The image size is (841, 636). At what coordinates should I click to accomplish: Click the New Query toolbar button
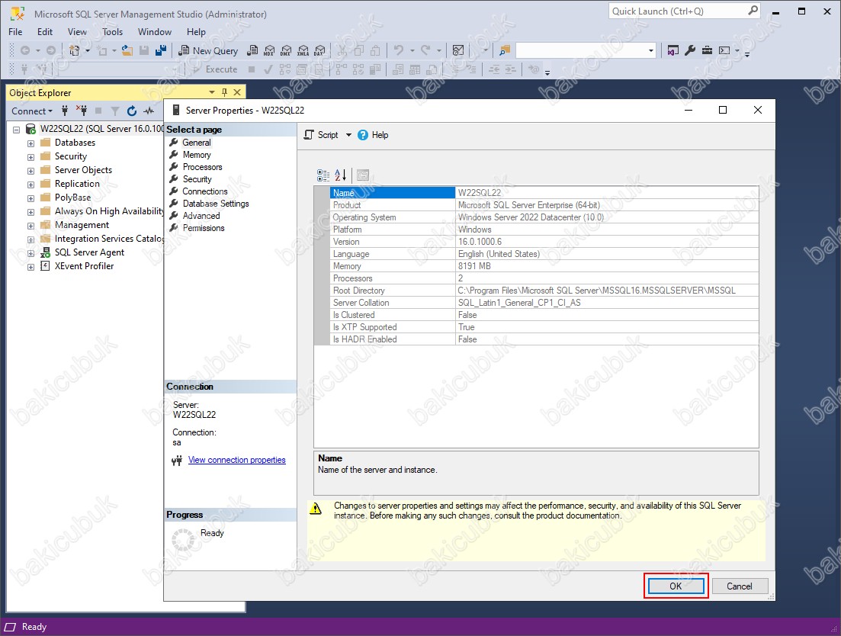(x=208, y=50)
